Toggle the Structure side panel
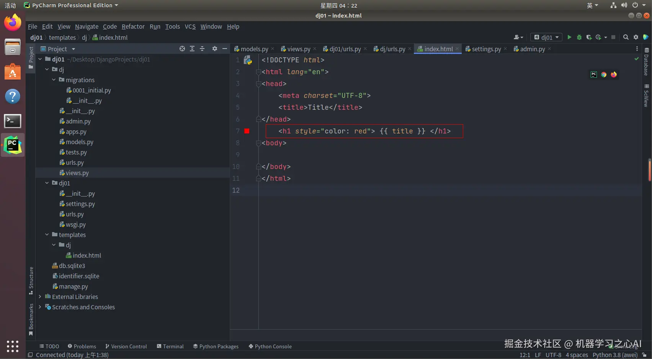Screen dimensions: 652x359 click(31, 280)
